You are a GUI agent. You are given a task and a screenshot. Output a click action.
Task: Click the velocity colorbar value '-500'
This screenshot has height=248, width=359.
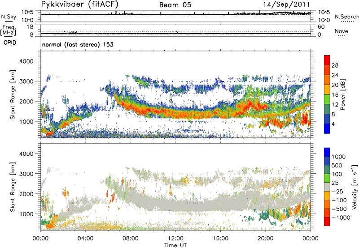pos(339,209)
